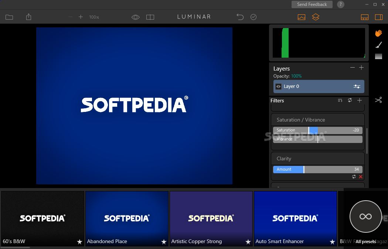
Task: Select the Brush tool
Action: pyautogui.click(x=378, y=45)
